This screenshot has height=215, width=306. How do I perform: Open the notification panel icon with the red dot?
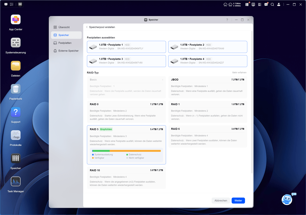pos(247,4)
